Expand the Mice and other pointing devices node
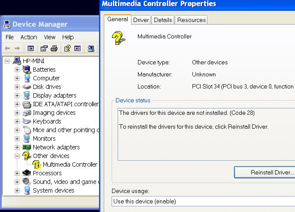Viewport: 295px width, 212px height. (17, 130)
